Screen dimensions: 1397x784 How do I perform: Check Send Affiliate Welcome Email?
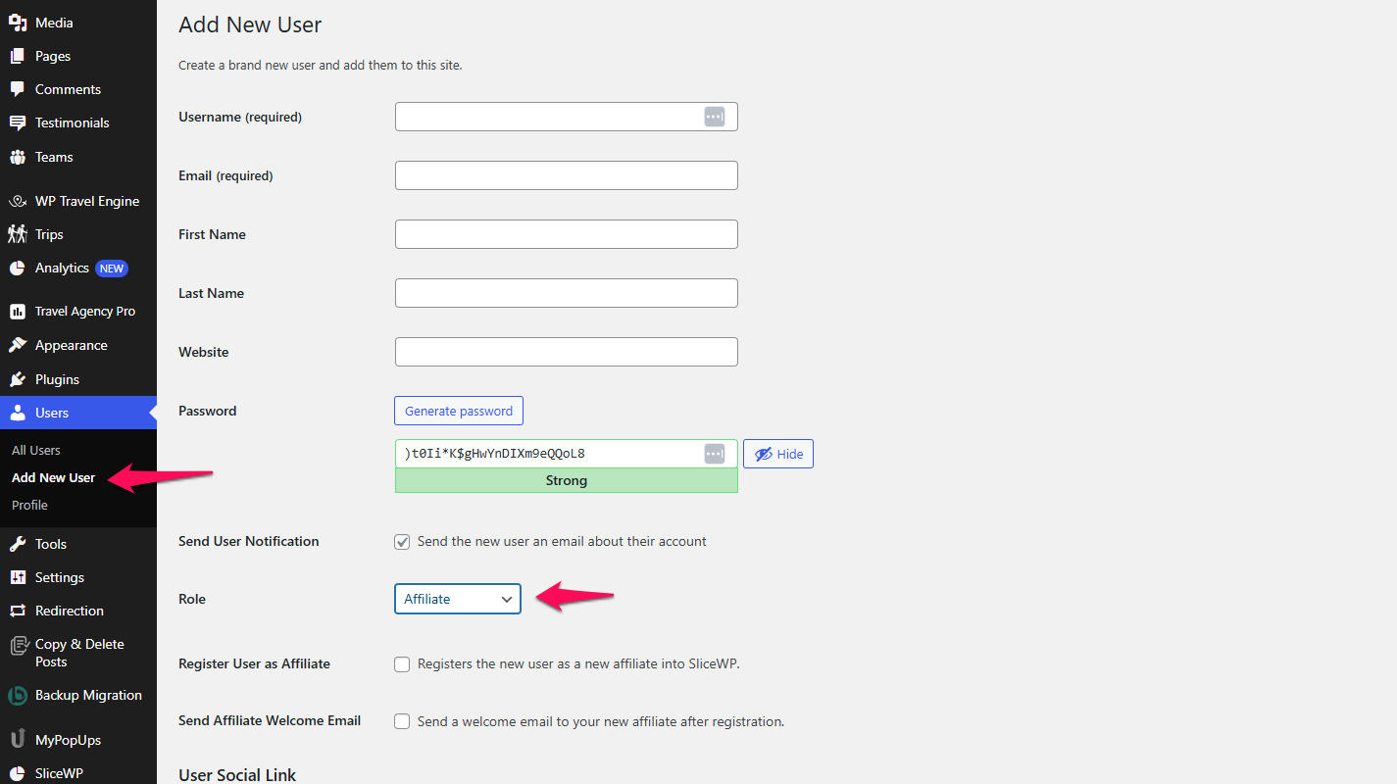tap(402, 721)
